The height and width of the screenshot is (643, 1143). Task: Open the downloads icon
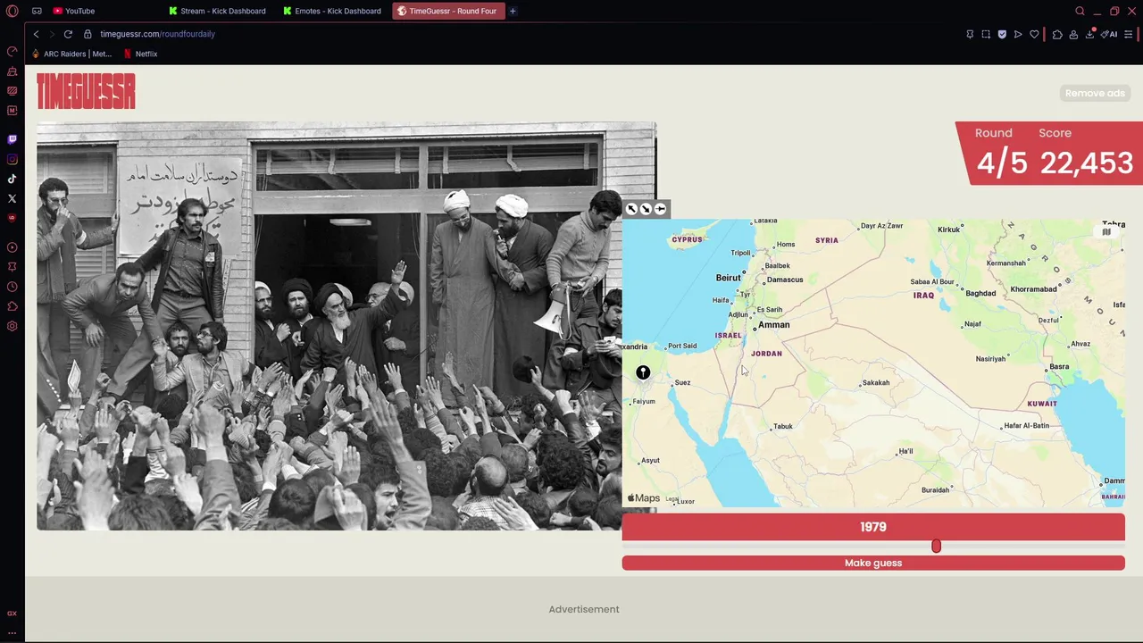coord(1089,34)
